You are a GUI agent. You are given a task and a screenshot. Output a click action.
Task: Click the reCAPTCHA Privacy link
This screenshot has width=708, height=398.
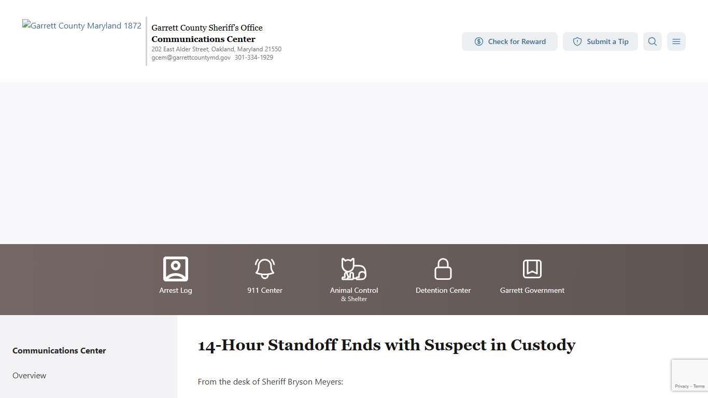click(682, 386)
